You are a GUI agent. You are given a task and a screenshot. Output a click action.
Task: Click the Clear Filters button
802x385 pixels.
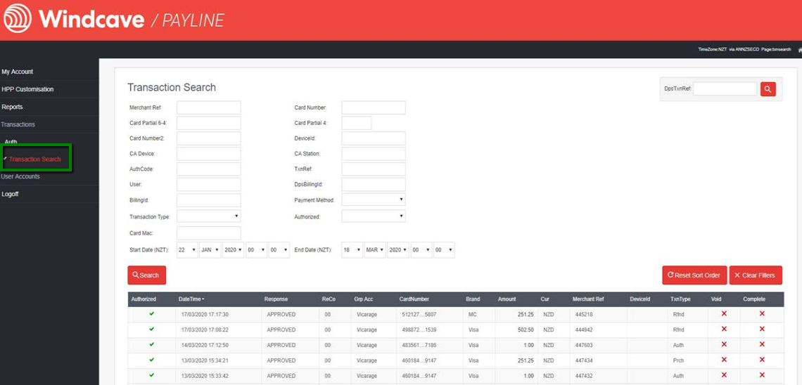coord(756,275)
